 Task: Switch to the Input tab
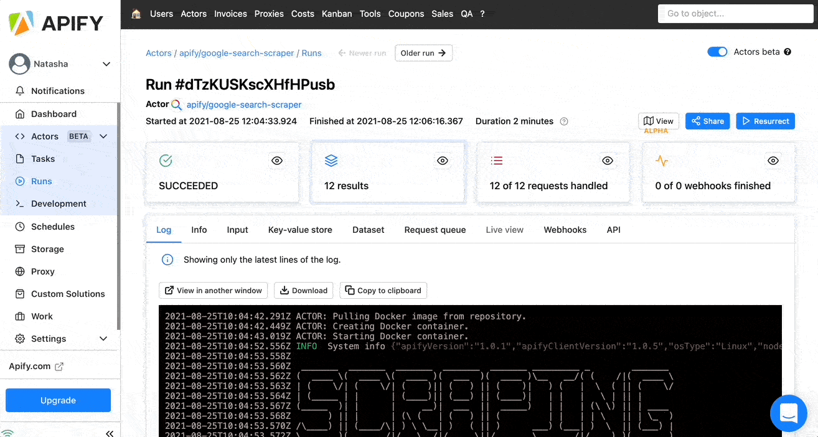[x=237, y=230]
